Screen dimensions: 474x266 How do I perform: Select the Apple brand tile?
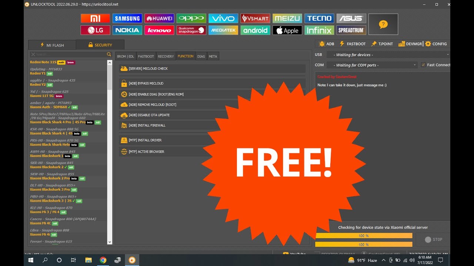click(287, 30)
